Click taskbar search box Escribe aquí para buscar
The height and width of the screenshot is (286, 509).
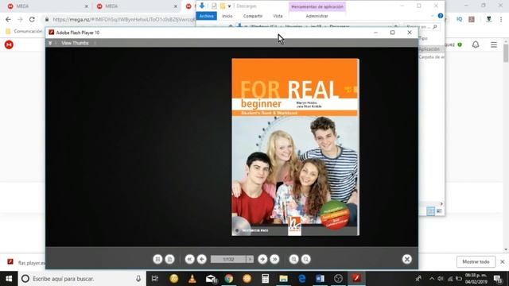coord(81,279)
